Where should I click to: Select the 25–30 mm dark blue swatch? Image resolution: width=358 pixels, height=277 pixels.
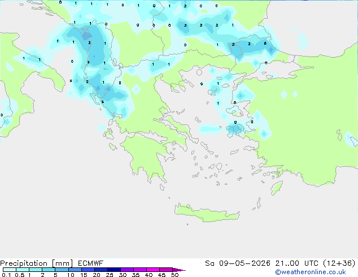113,270
